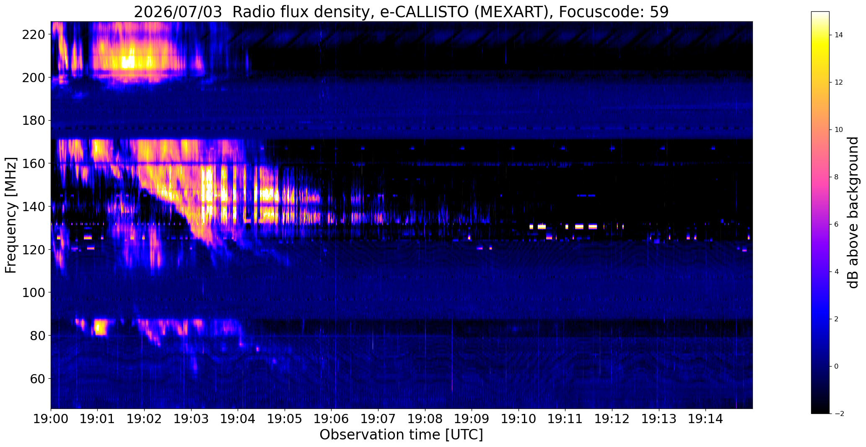This screenshot has width=866, height=447.
Task: Click the Observation time [UTC] axis label
Action: tap(401, 435)
